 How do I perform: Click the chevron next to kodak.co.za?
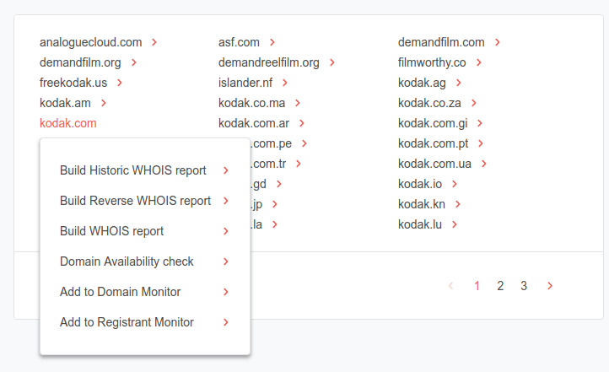click(x=474, y=103)
